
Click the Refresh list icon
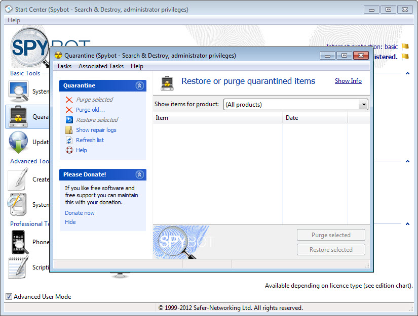pos(69,140)
